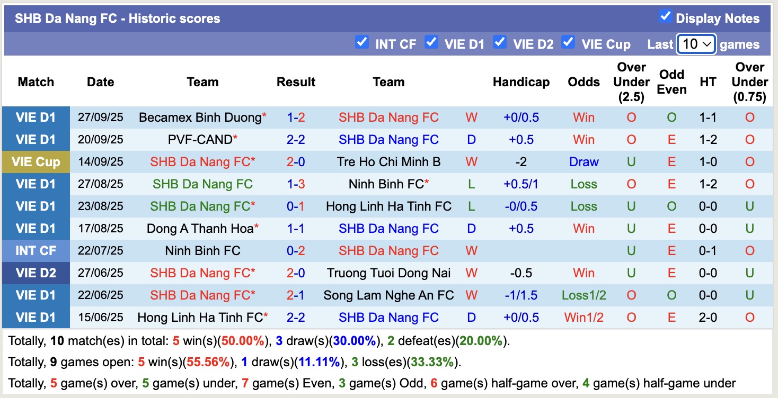
Task: Toggle the Display Notes checkbox
Action: pos(665,16)
